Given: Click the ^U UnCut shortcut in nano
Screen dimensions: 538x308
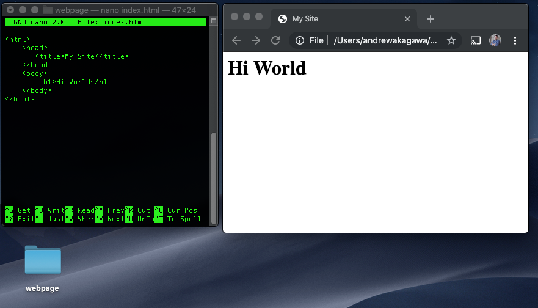Looking at the screenshot, I should coord(139,219).
